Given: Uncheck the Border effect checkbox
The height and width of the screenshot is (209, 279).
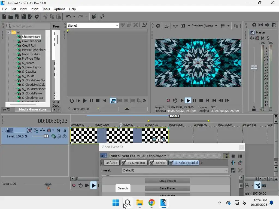Looking at the screenshot, I should pyautogui.click(x=151, y=162).
